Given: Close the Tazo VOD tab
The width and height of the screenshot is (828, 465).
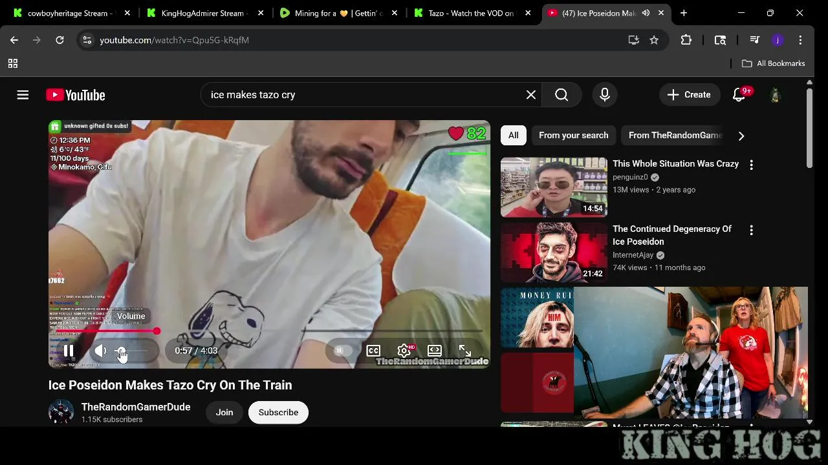Looking at the screenshot, I should tap(528, 13).
